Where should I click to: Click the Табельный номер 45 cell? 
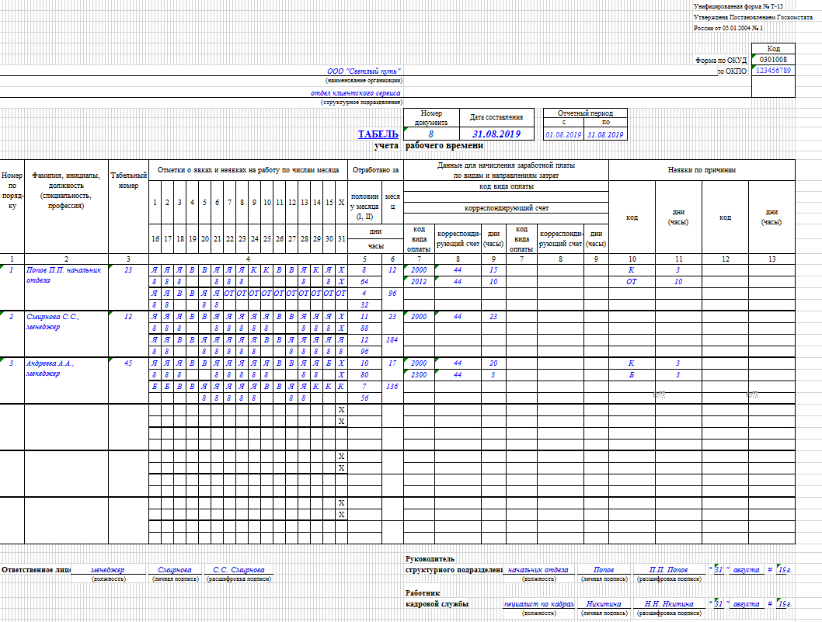128,363
